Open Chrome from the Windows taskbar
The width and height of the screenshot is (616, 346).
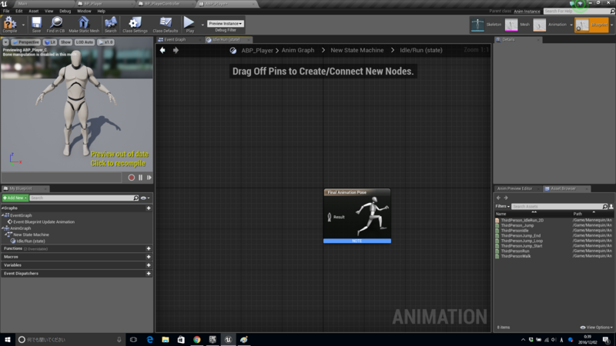(197, 339)
